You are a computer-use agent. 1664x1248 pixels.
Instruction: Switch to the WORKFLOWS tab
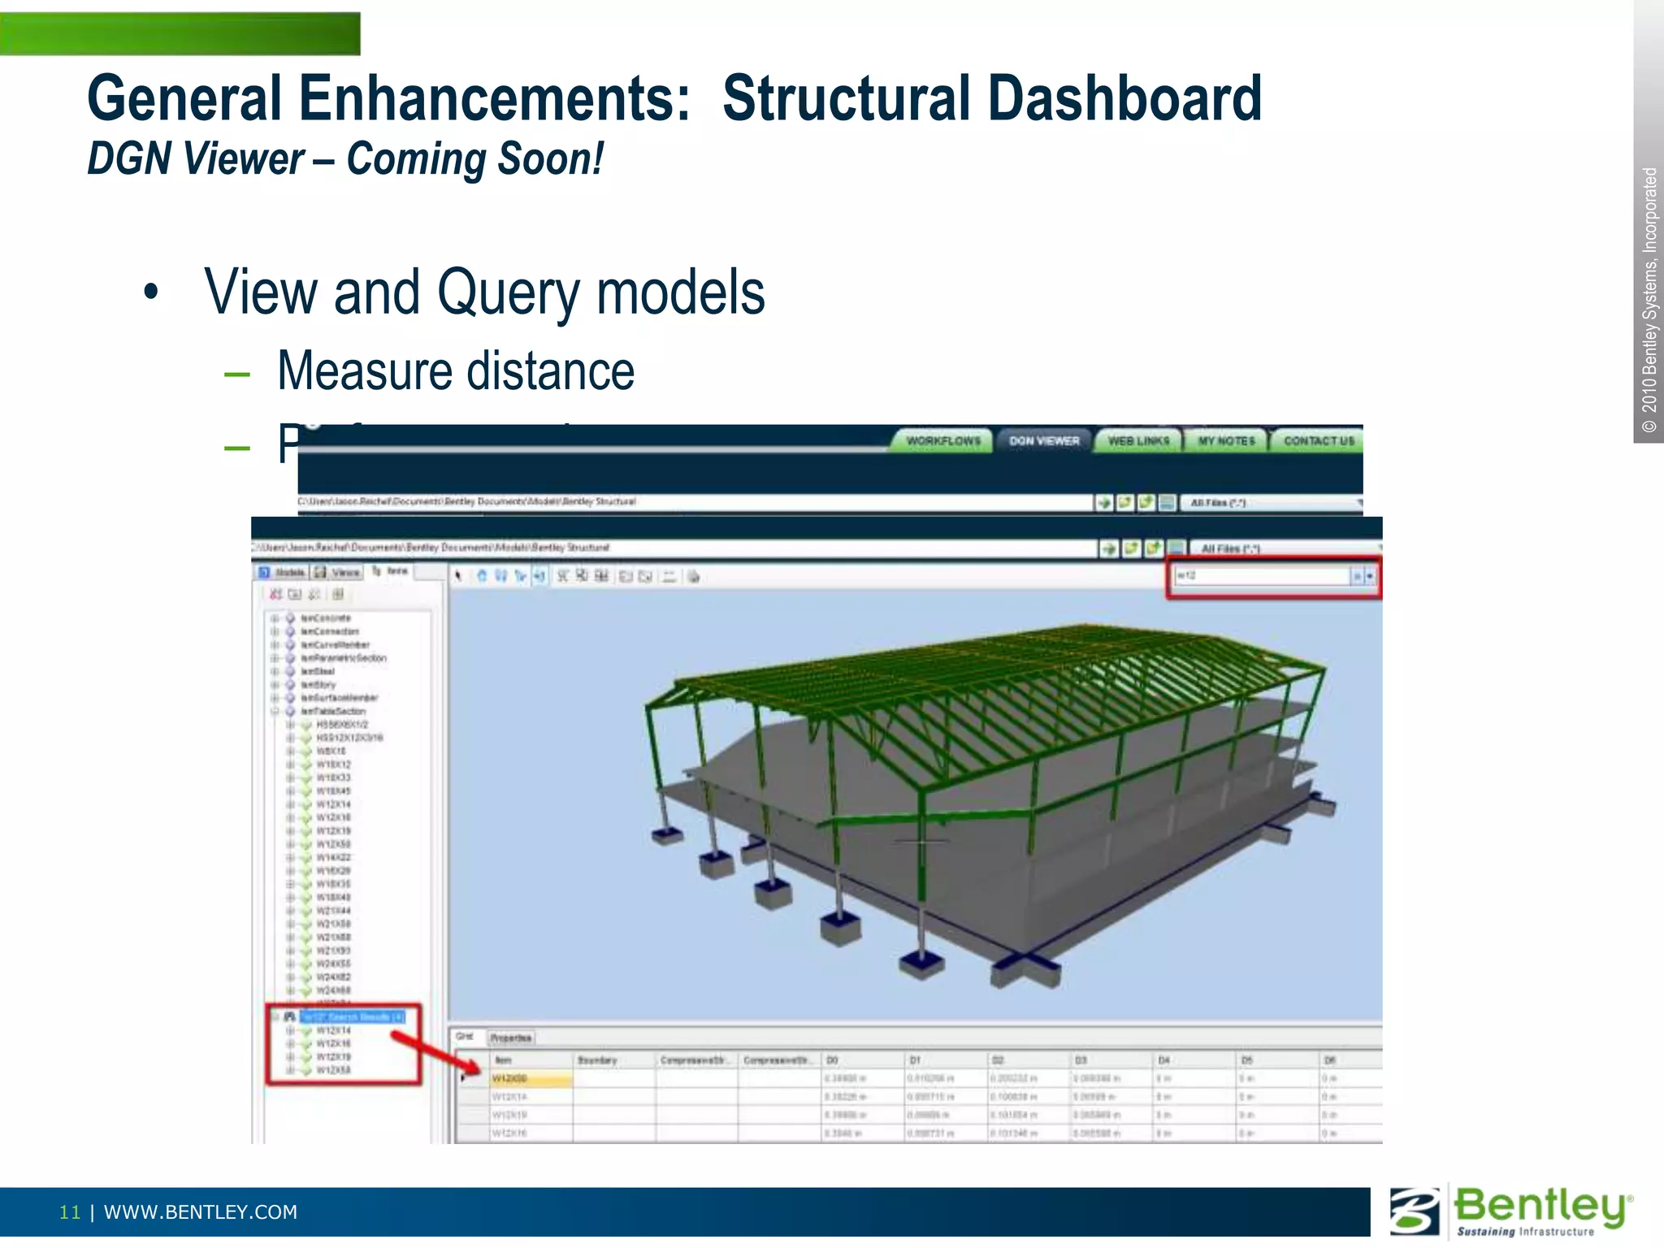[942, 441]
